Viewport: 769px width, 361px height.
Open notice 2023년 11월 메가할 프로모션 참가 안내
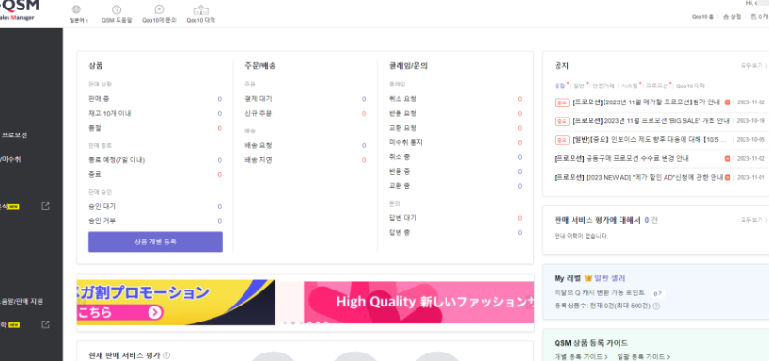click(x=646, y=102)
